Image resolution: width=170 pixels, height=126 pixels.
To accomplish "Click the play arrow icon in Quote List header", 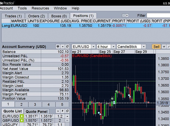I will pyautogui.click(x=58, y=111).
